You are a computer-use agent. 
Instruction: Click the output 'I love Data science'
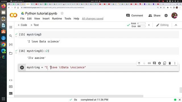tap(44, 41)
